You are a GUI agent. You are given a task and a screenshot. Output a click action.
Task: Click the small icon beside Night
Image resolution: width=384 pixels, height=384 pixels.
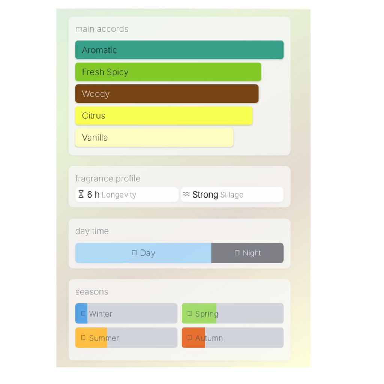(x=237, y=253)
